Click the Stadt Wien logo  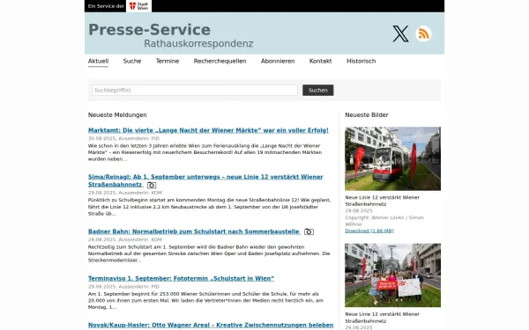point(138,6)
